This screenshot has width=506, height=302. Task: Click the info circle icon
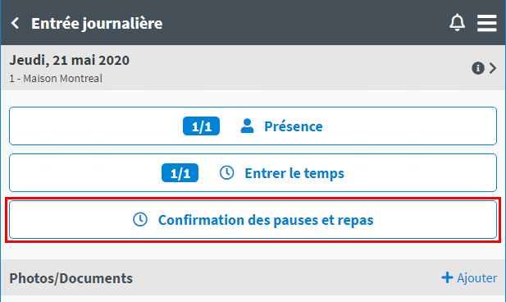(478, 68)
